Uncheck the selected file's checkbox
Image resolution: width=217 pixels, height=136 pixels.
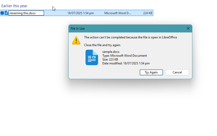tap(2, 13)
